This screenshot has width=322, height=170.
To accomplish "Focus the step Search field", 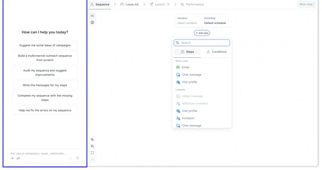I will [202, 43].
